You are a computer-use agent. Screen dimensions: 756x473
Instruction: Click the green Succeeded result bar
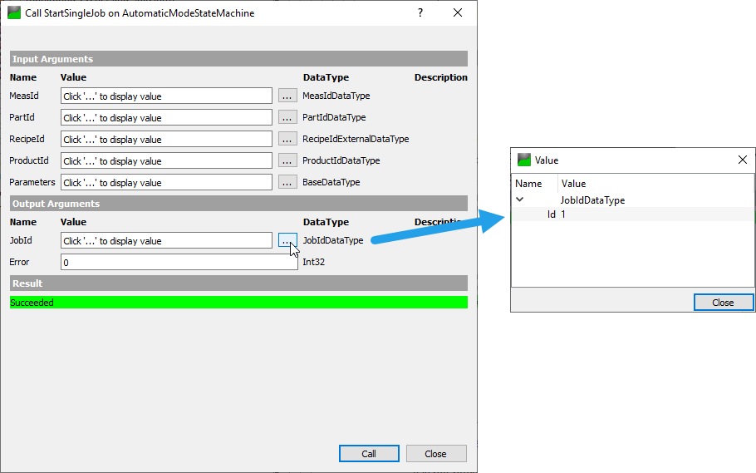pos(238,303)
